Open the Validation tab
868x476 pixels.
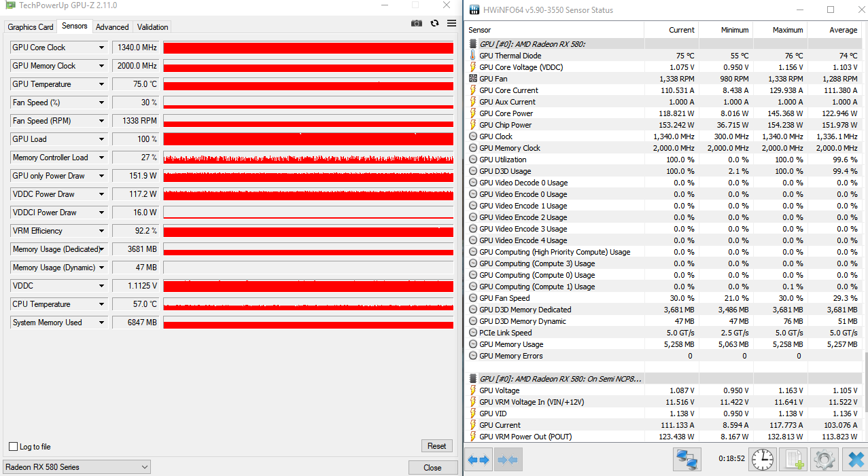tap(152, 27)
